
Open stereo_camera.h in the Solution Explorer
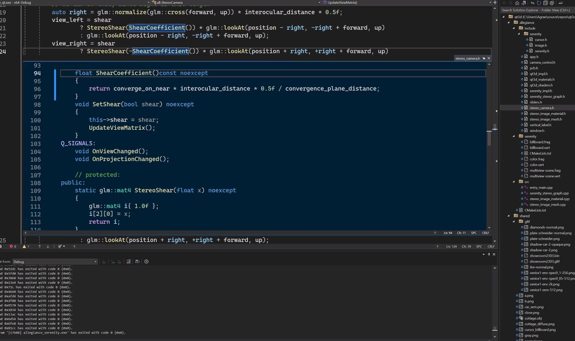tap(542, 108)
